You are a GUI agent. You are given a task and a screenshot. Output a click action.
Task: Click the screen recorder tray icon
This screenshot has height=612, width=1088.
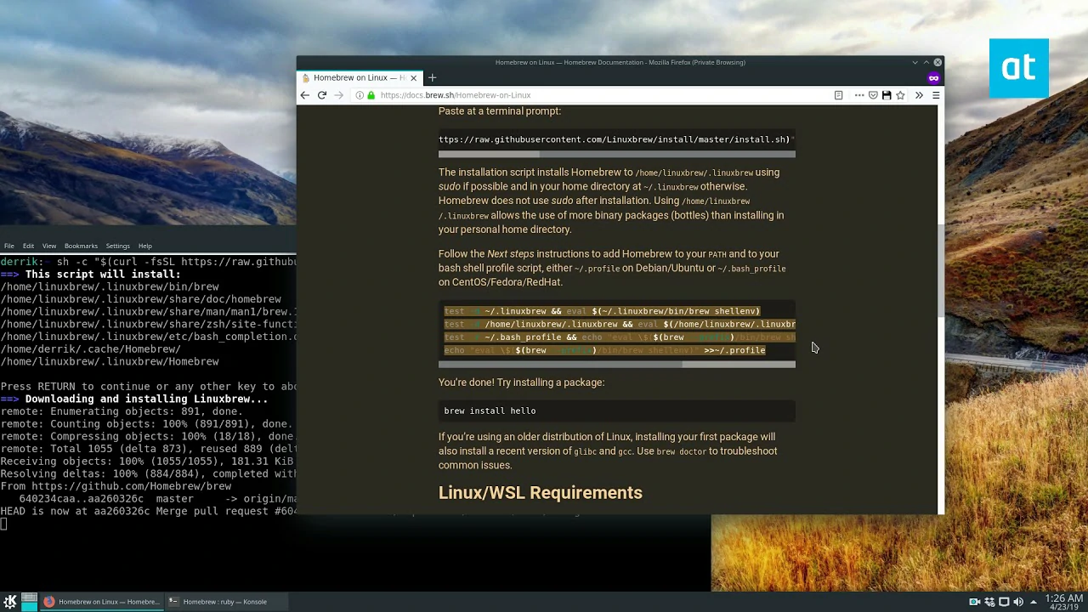click(x=975, y=602)
